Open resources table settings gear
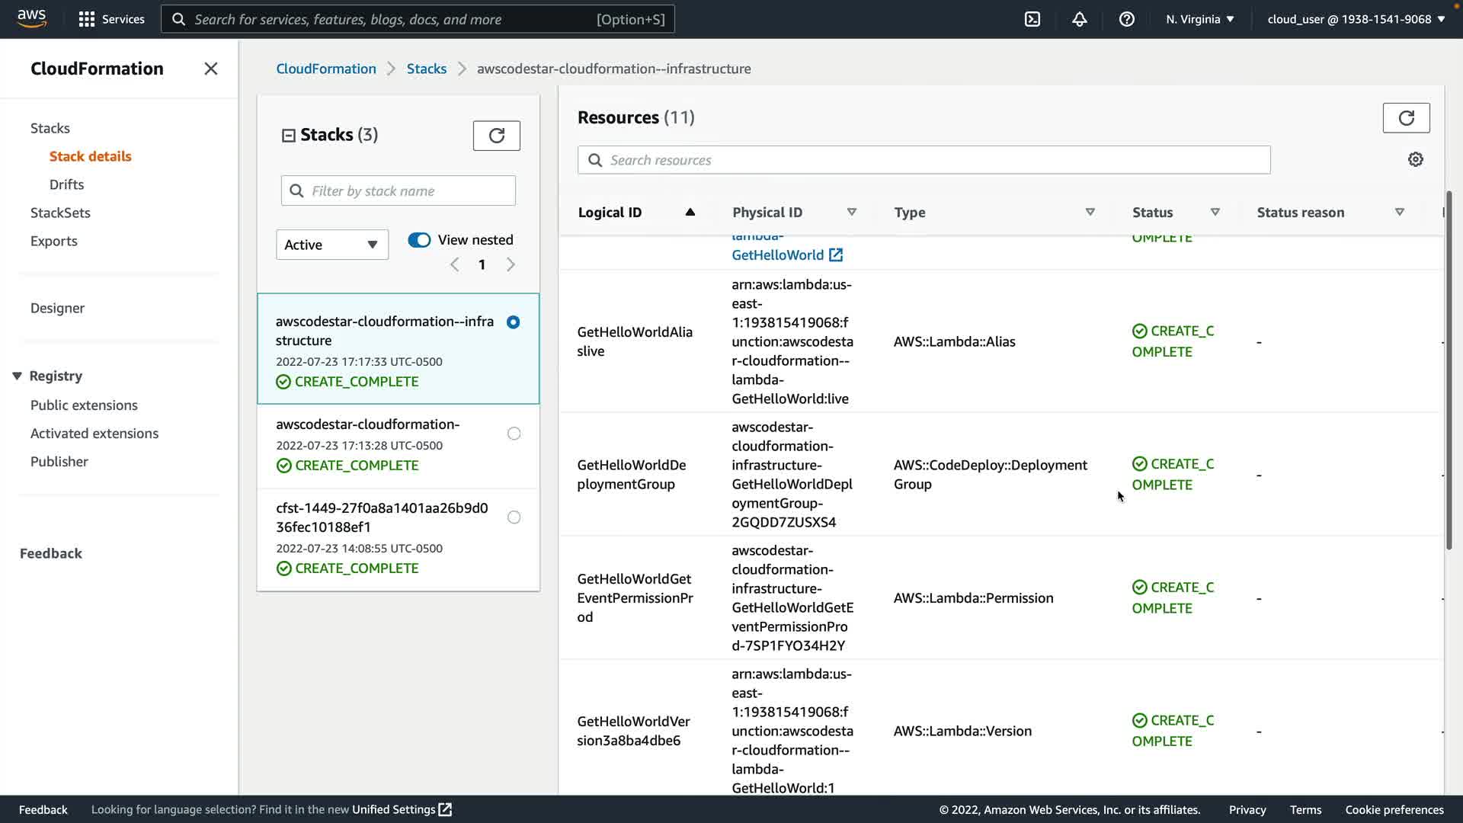The height and width of the screenshot is (823, 1463). pos(1415,160)
